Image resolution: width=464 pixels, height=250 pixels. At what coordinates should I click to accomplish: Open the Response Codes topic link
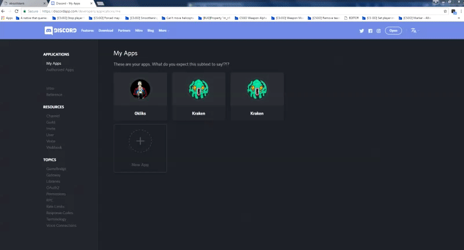pyautogui.click(x=60, y=213)
